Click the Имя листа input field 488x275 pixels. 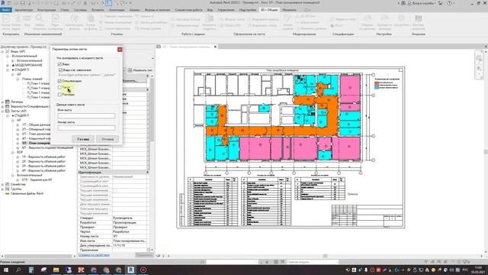tap(86, 115)
